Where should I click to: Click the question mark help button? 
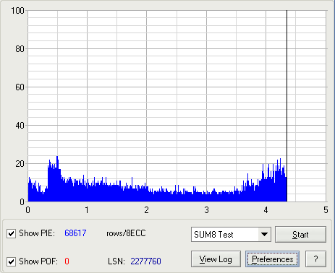tap(315, 259)
